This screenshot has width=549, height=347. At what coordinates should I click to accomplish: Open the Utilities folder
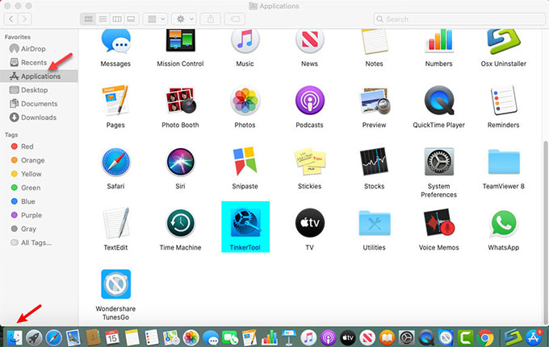(375, 223)
